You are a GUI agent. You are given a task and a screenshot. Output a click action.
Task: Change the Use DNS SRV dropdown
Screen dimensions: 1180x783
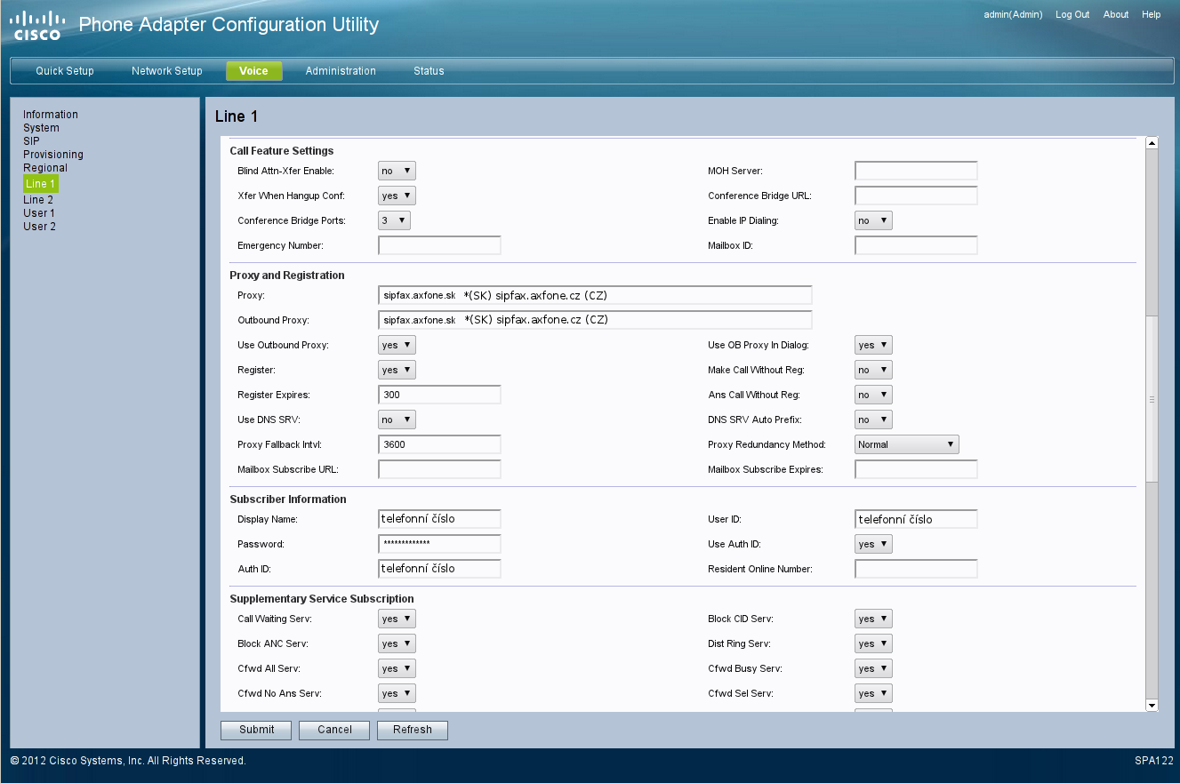[397, 419]
